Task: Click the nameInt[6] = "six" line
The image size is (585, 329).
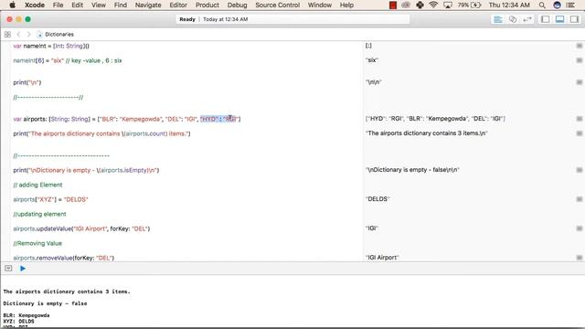Action: [x=68, y=60]
